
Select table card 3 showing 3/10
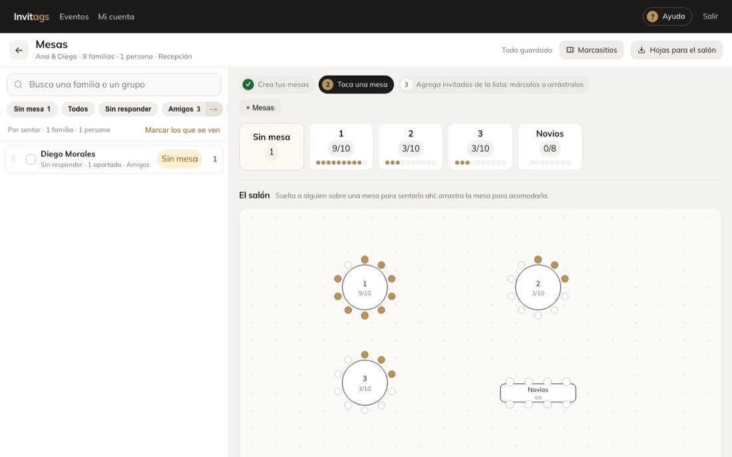pos(480,146)
